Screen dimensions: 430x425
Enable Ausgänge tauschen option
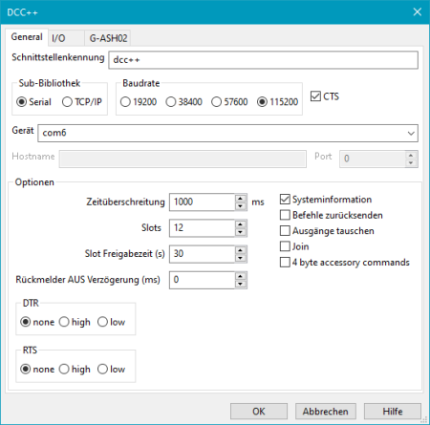[x=285, y=230]
